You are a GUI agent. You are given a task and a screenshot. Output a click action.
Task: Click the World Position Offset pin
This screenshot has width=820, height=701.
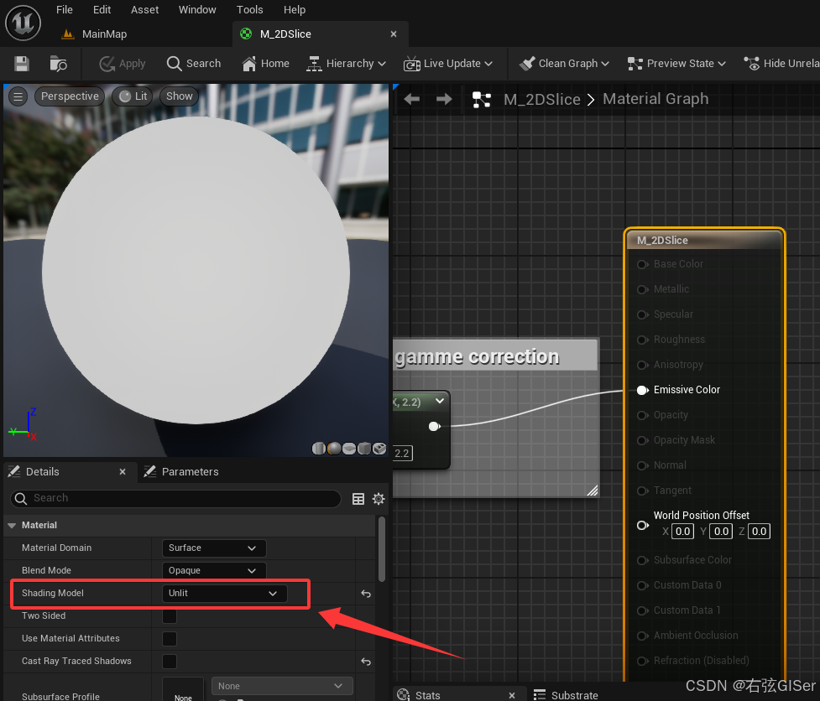643,525
